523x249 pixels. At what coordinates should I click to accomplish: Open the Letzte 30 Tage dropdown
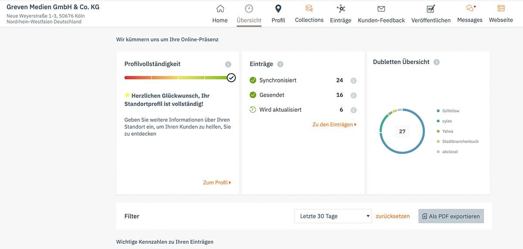333,216
